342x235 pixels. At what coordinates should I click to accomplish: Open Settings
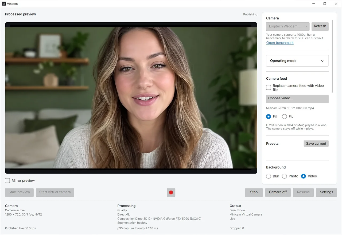point(327,192)
